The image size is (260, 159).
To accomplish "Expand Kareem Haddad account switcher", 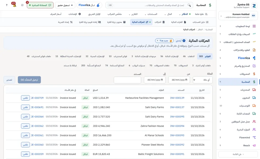I will (x=238, y=16).
